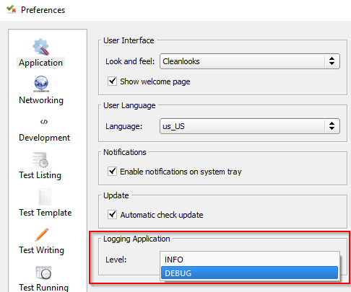This screenshot has width=351, height=292.
Task: Open the Application preferences icon
Action: point(40,47)
